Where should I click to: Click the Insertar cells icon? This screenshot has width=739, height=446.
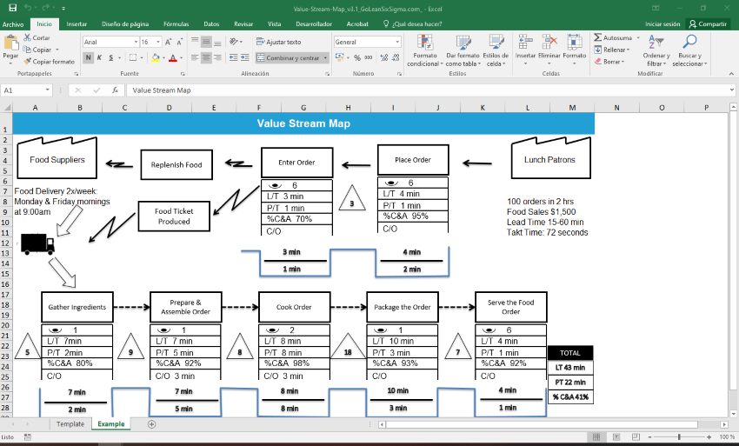(x=525, y=42)
